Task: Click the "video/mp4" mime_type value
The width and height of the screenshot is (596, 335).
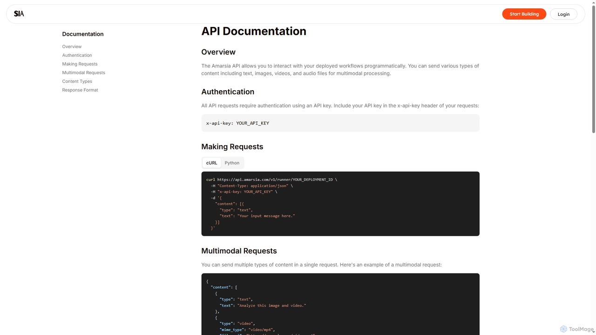Action: tap(261, 329)
